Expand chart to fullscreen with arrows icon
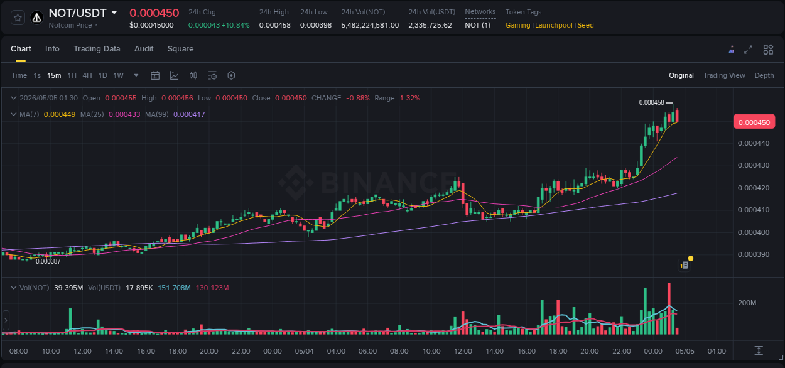 [x=748, y=50]
